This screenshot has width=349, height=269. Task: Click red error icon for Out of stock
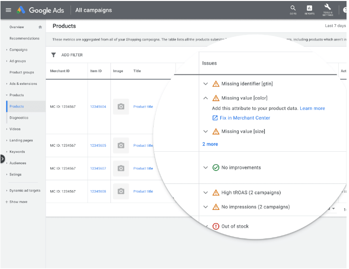coord(216,226)
